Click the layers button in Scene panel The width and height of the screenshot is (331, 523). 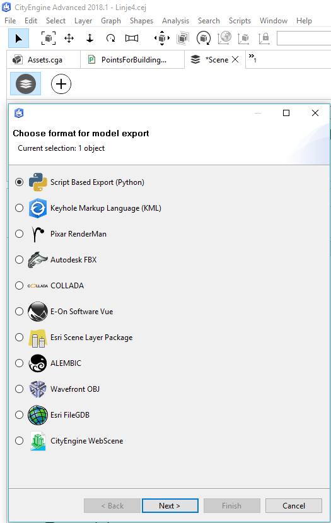26,84
